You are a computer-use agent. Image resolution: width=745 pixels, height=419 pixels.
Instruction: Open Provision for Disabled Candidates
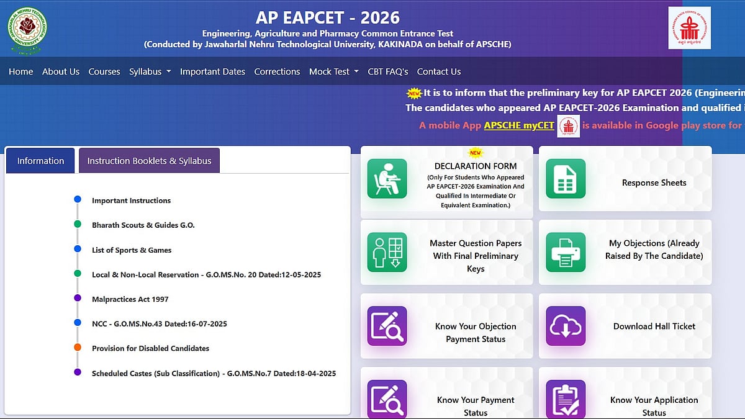(150, 348)
